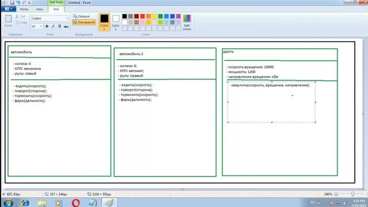This screenshot has width=368, height=207.
Task: Select the Opaque background option
Action: 81,16
